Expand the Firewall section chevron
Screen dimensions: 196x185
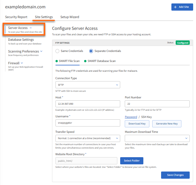22,63
